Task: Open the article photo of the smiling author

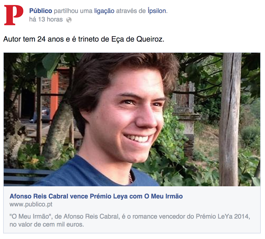Action: [132, 119]
